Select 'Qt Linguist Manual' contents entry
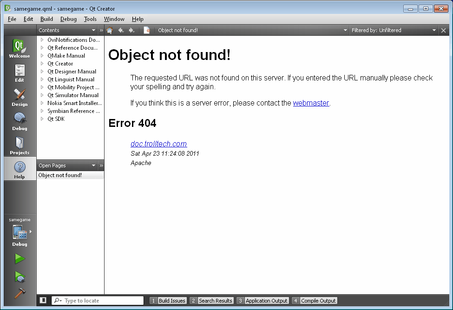The height and width of the screenshot is (310, 453). click(71, 79)
